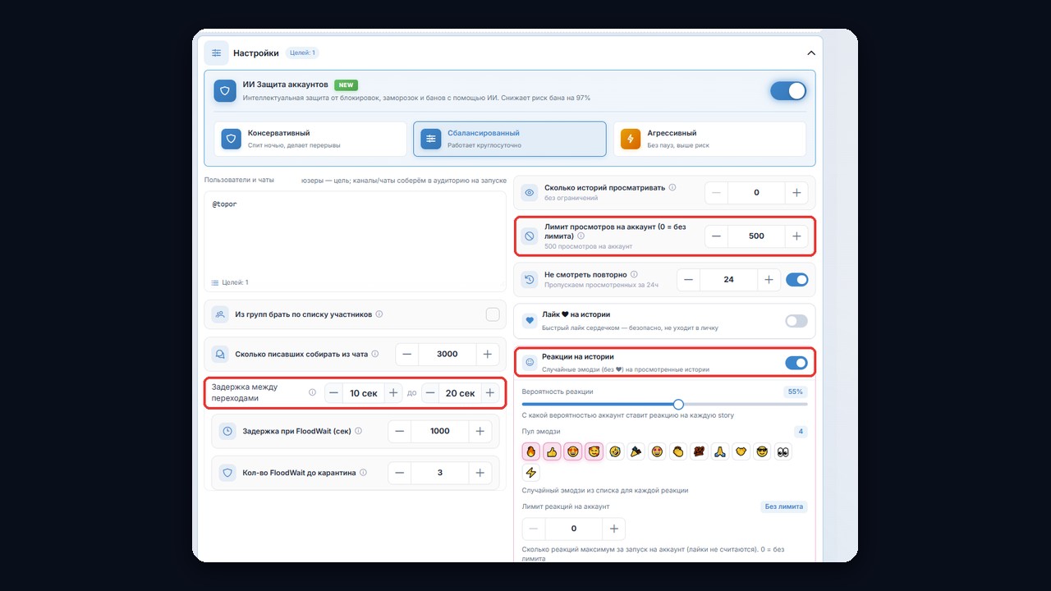Click info icon beside Задержка между переходами
This screenshot has width=1051, height=591.
coord(312,392)
